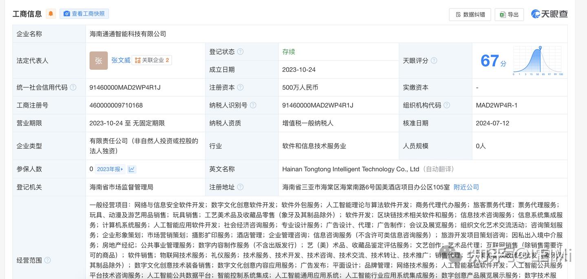Click help icon beside 经营范围
Image resolution: width=587 pixels, height=279 pixels.
(48, 260)
